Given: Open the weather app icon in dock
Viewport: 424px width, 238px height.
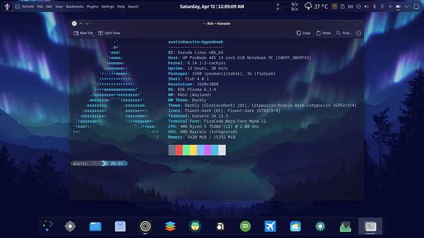Looking at the screenshot, I should coord(296,226).
